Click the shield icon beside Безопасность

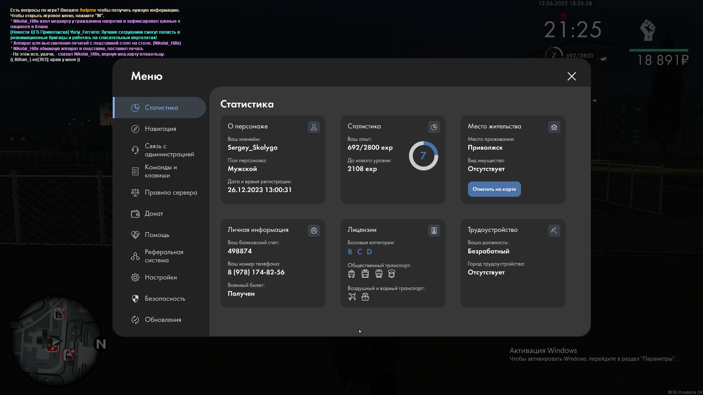pos(135,298)
